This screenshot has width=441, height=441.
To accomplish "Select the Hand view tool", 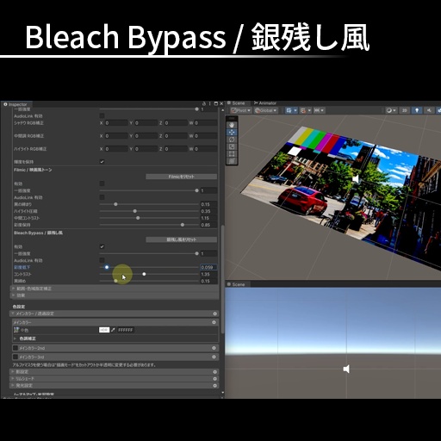I will tap(232, 125).
